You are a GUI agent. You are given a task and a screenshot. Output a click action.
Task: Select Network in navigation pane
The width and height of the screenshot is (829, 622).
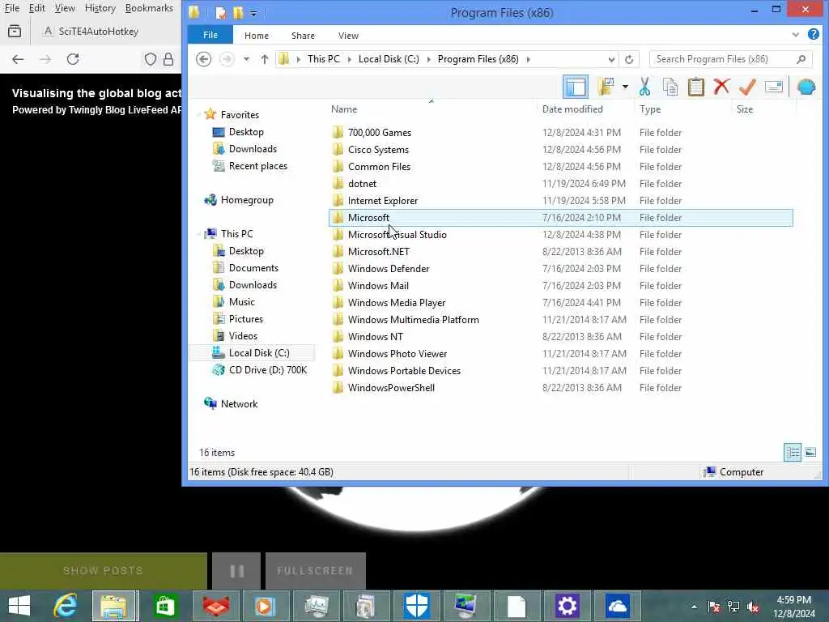point(239,404)
